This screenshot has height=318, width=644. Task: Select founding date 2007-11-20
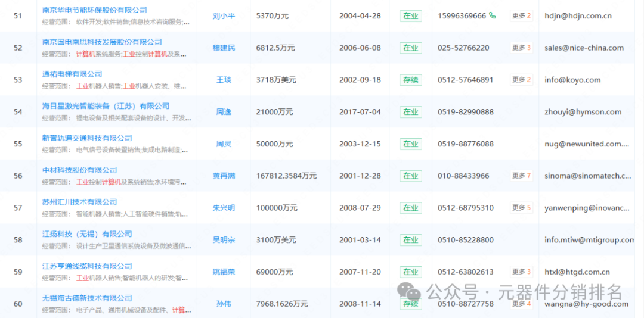[360, 272]
